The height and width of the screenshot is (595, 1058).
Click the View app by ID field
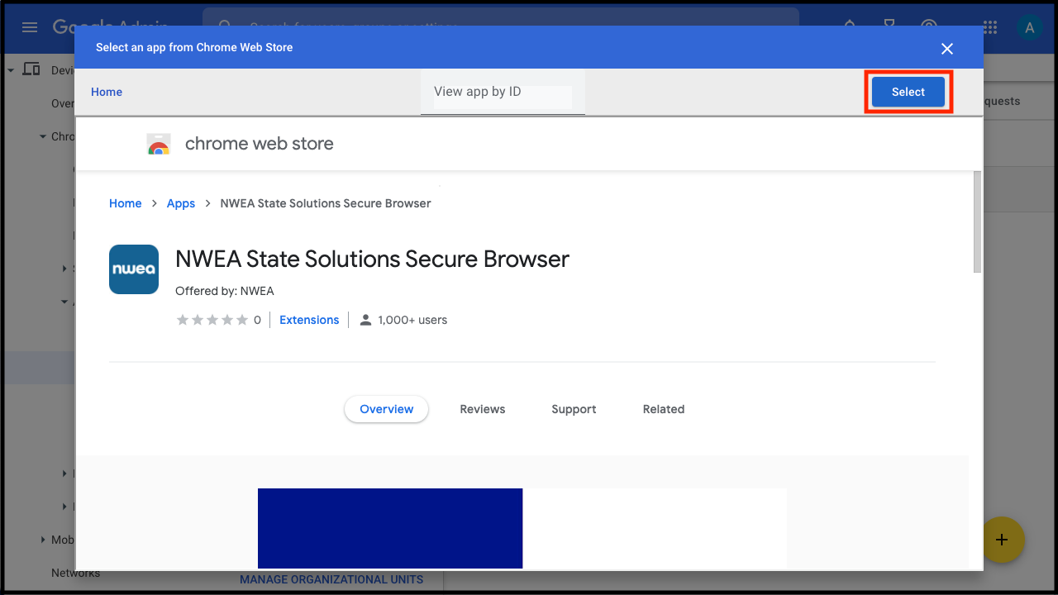(x=503, y=92)
